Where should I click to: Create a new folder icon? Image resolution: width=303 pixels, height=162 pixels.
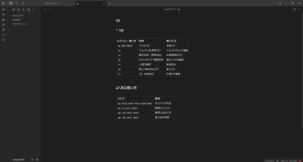[x=19, y=10]
